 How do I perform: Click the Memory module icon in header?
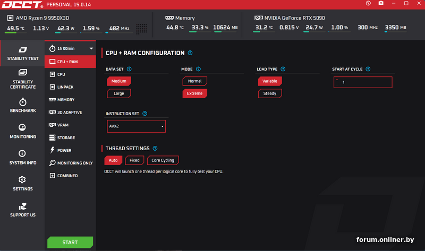point(169,18)
